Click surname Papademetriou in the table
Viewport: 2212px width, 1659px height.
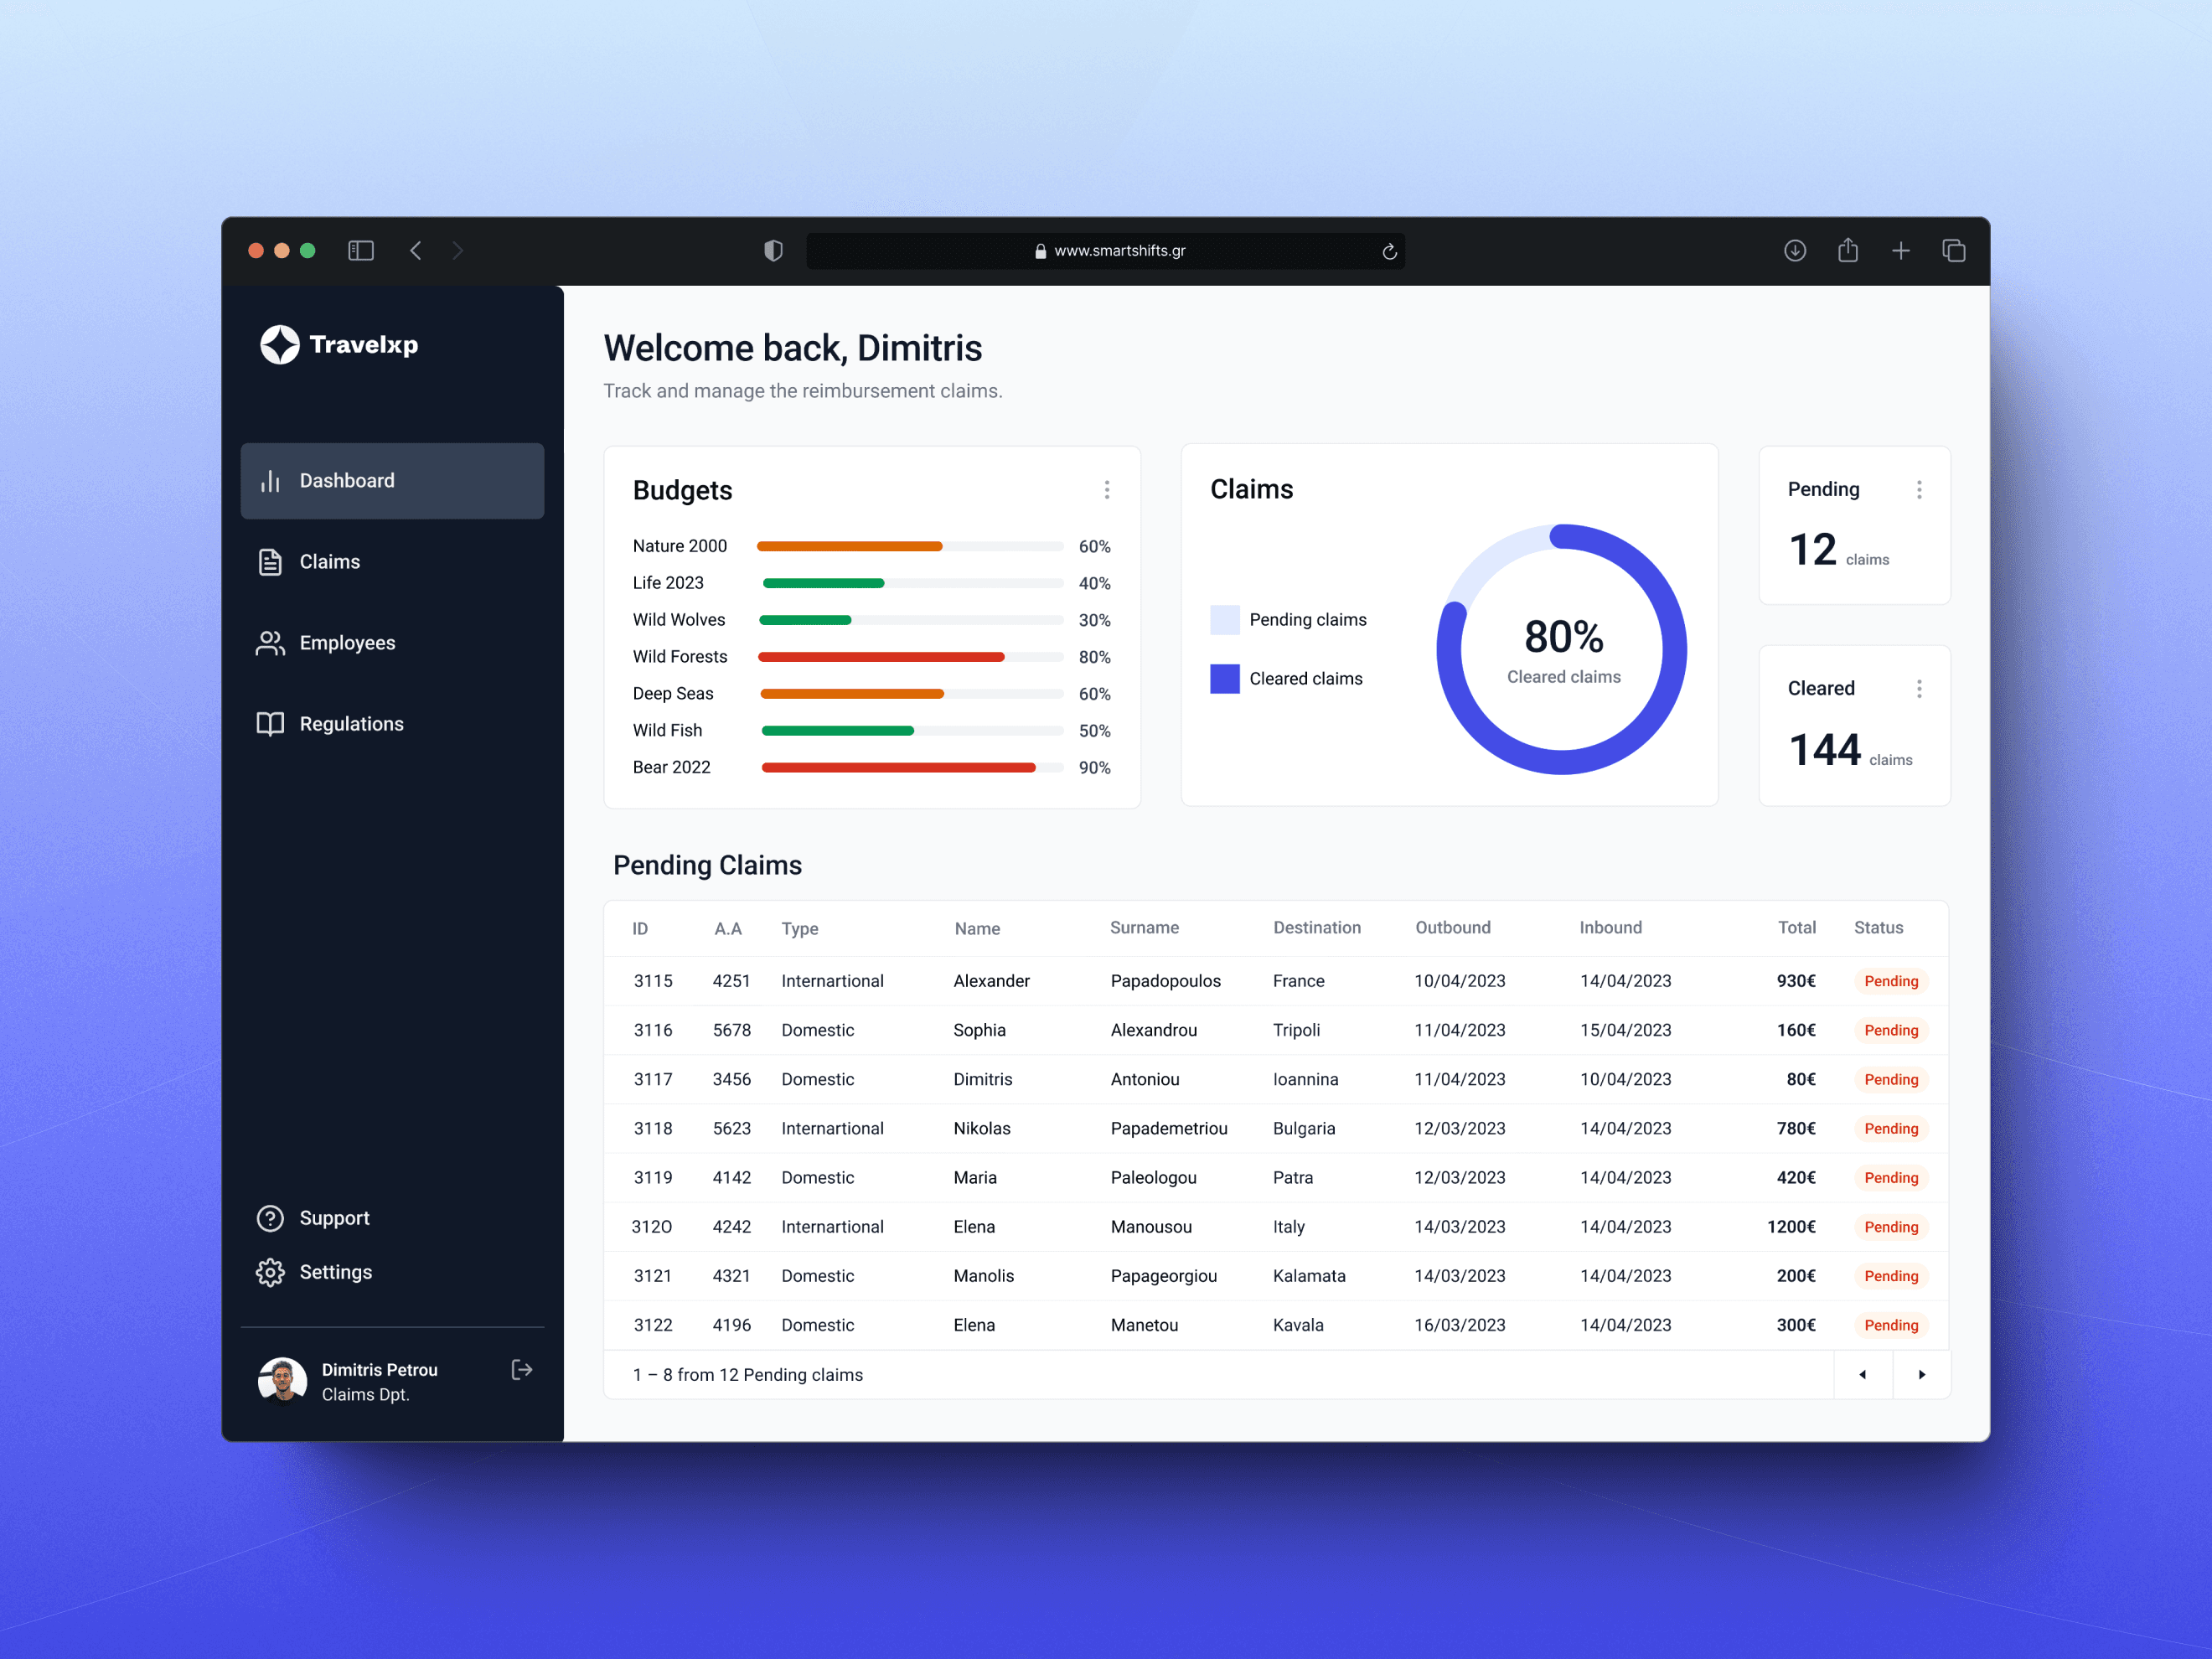(1169, 1129)
